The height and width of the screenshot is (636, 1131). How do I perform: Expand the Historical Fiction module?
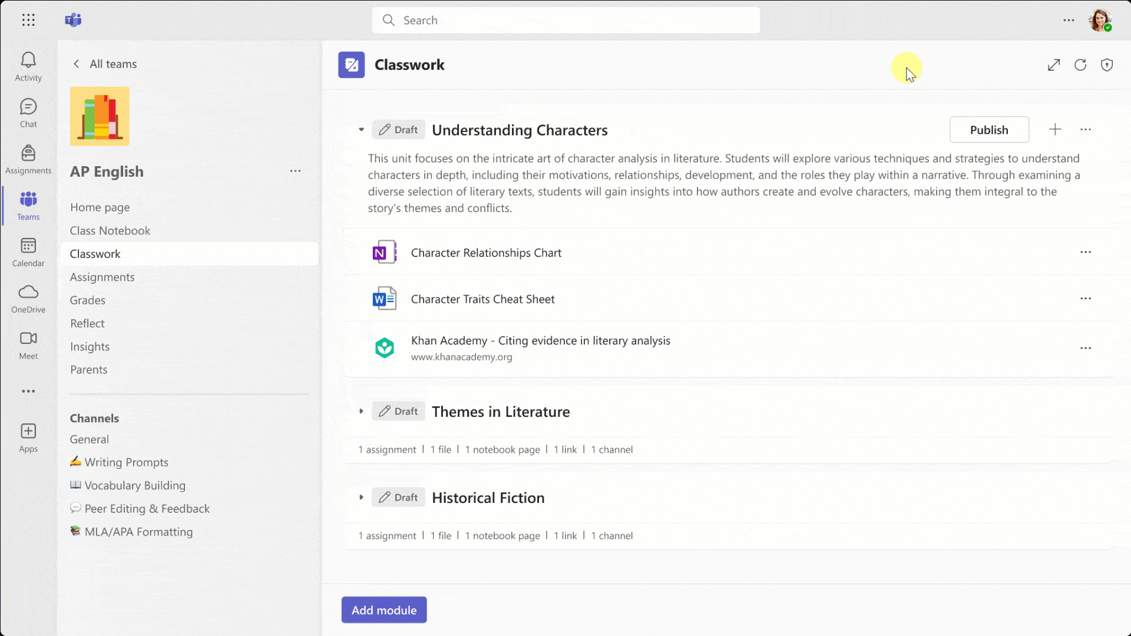coord(361,497)
